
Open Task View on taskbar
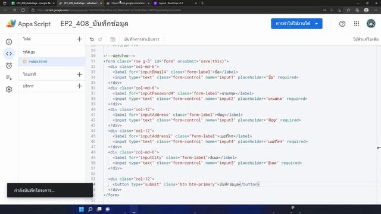pos(99,209)
